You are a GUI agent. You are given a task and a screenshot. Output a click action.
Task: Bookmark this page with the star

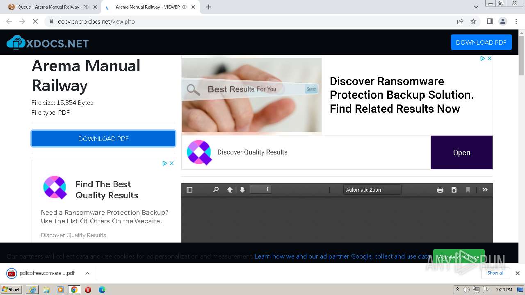point(473,21)
